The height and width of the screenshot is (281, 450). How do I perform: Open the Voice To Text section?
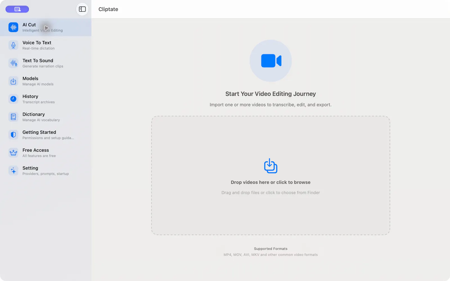46,45
